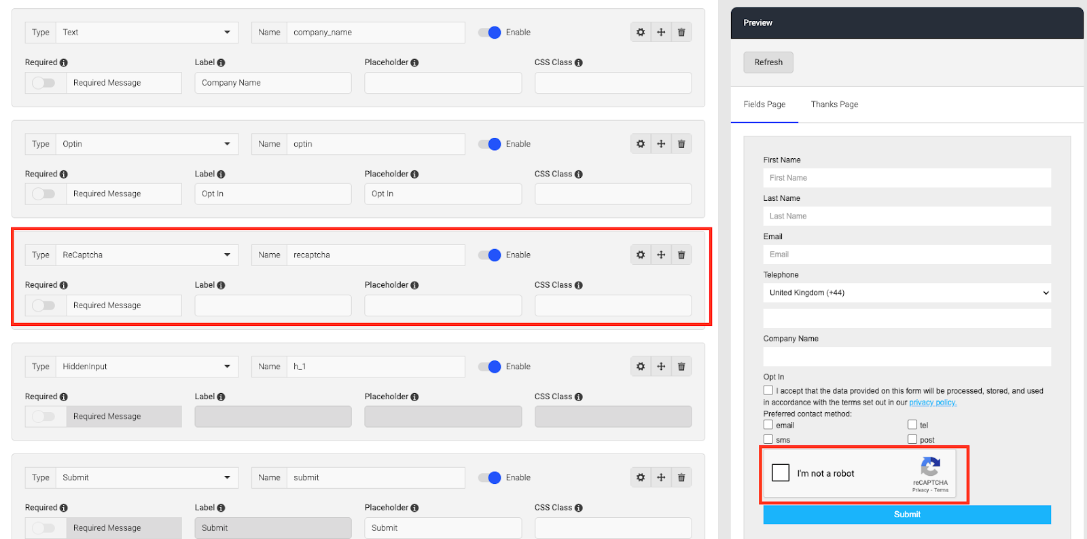Click Label info icon in optin row
This screenshot has width=1087, height=539.
click(x=221, y=174)
